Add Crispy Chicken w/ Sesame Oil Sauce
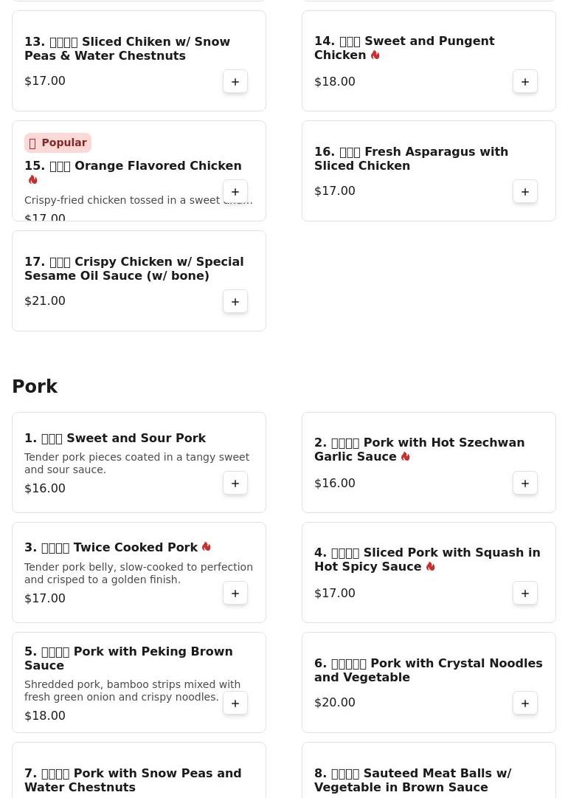 [235, 302]
